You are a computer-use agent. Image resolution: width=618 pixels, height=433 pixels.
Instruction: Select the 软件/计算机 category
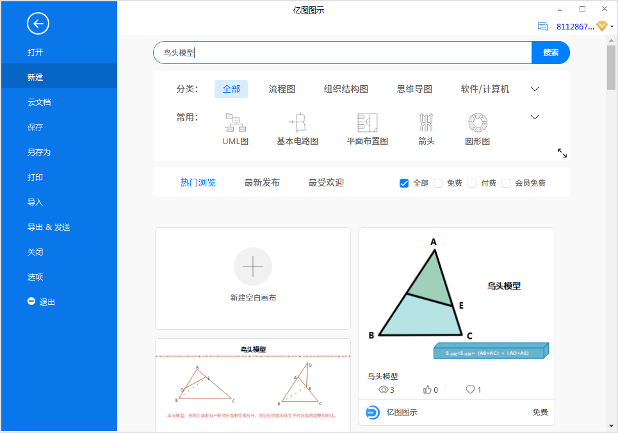point(485,89)
